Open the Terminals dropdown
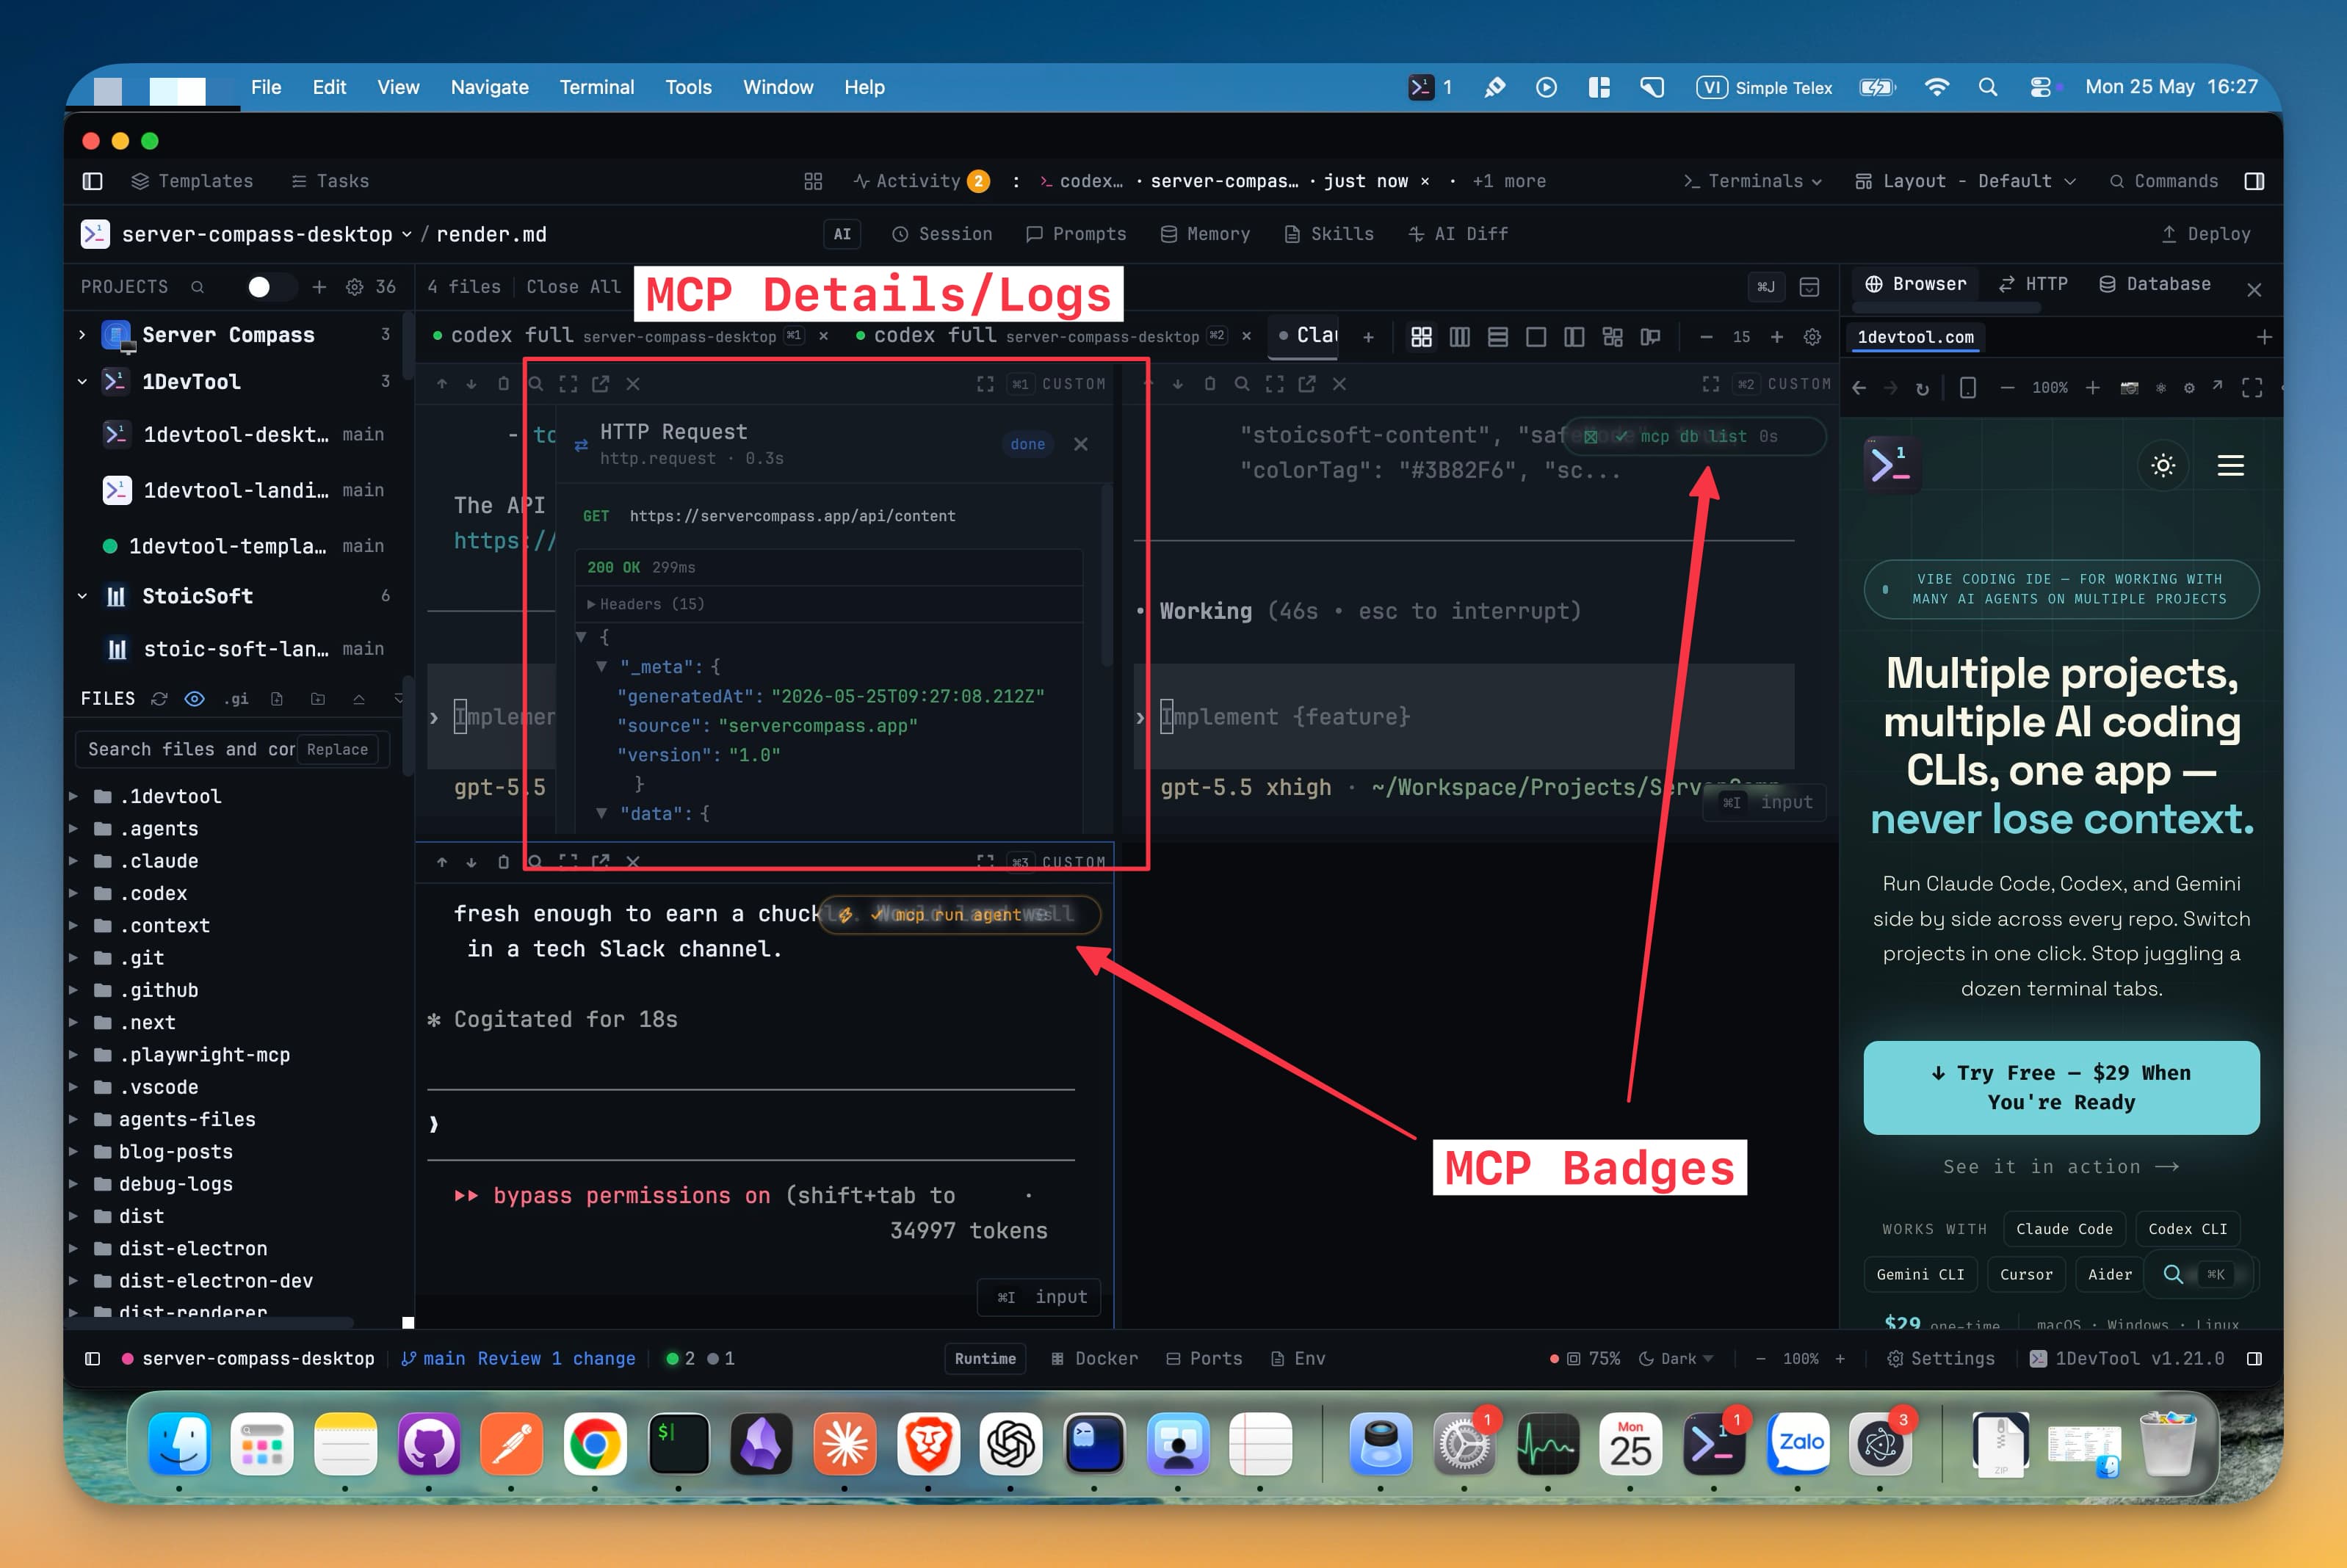This screenshot has width=2347, height=1568. (1753, 181)
